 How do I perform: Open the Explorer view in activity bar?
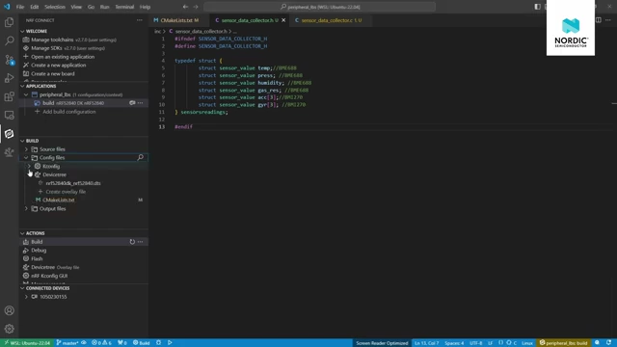[x=9, y=22]
